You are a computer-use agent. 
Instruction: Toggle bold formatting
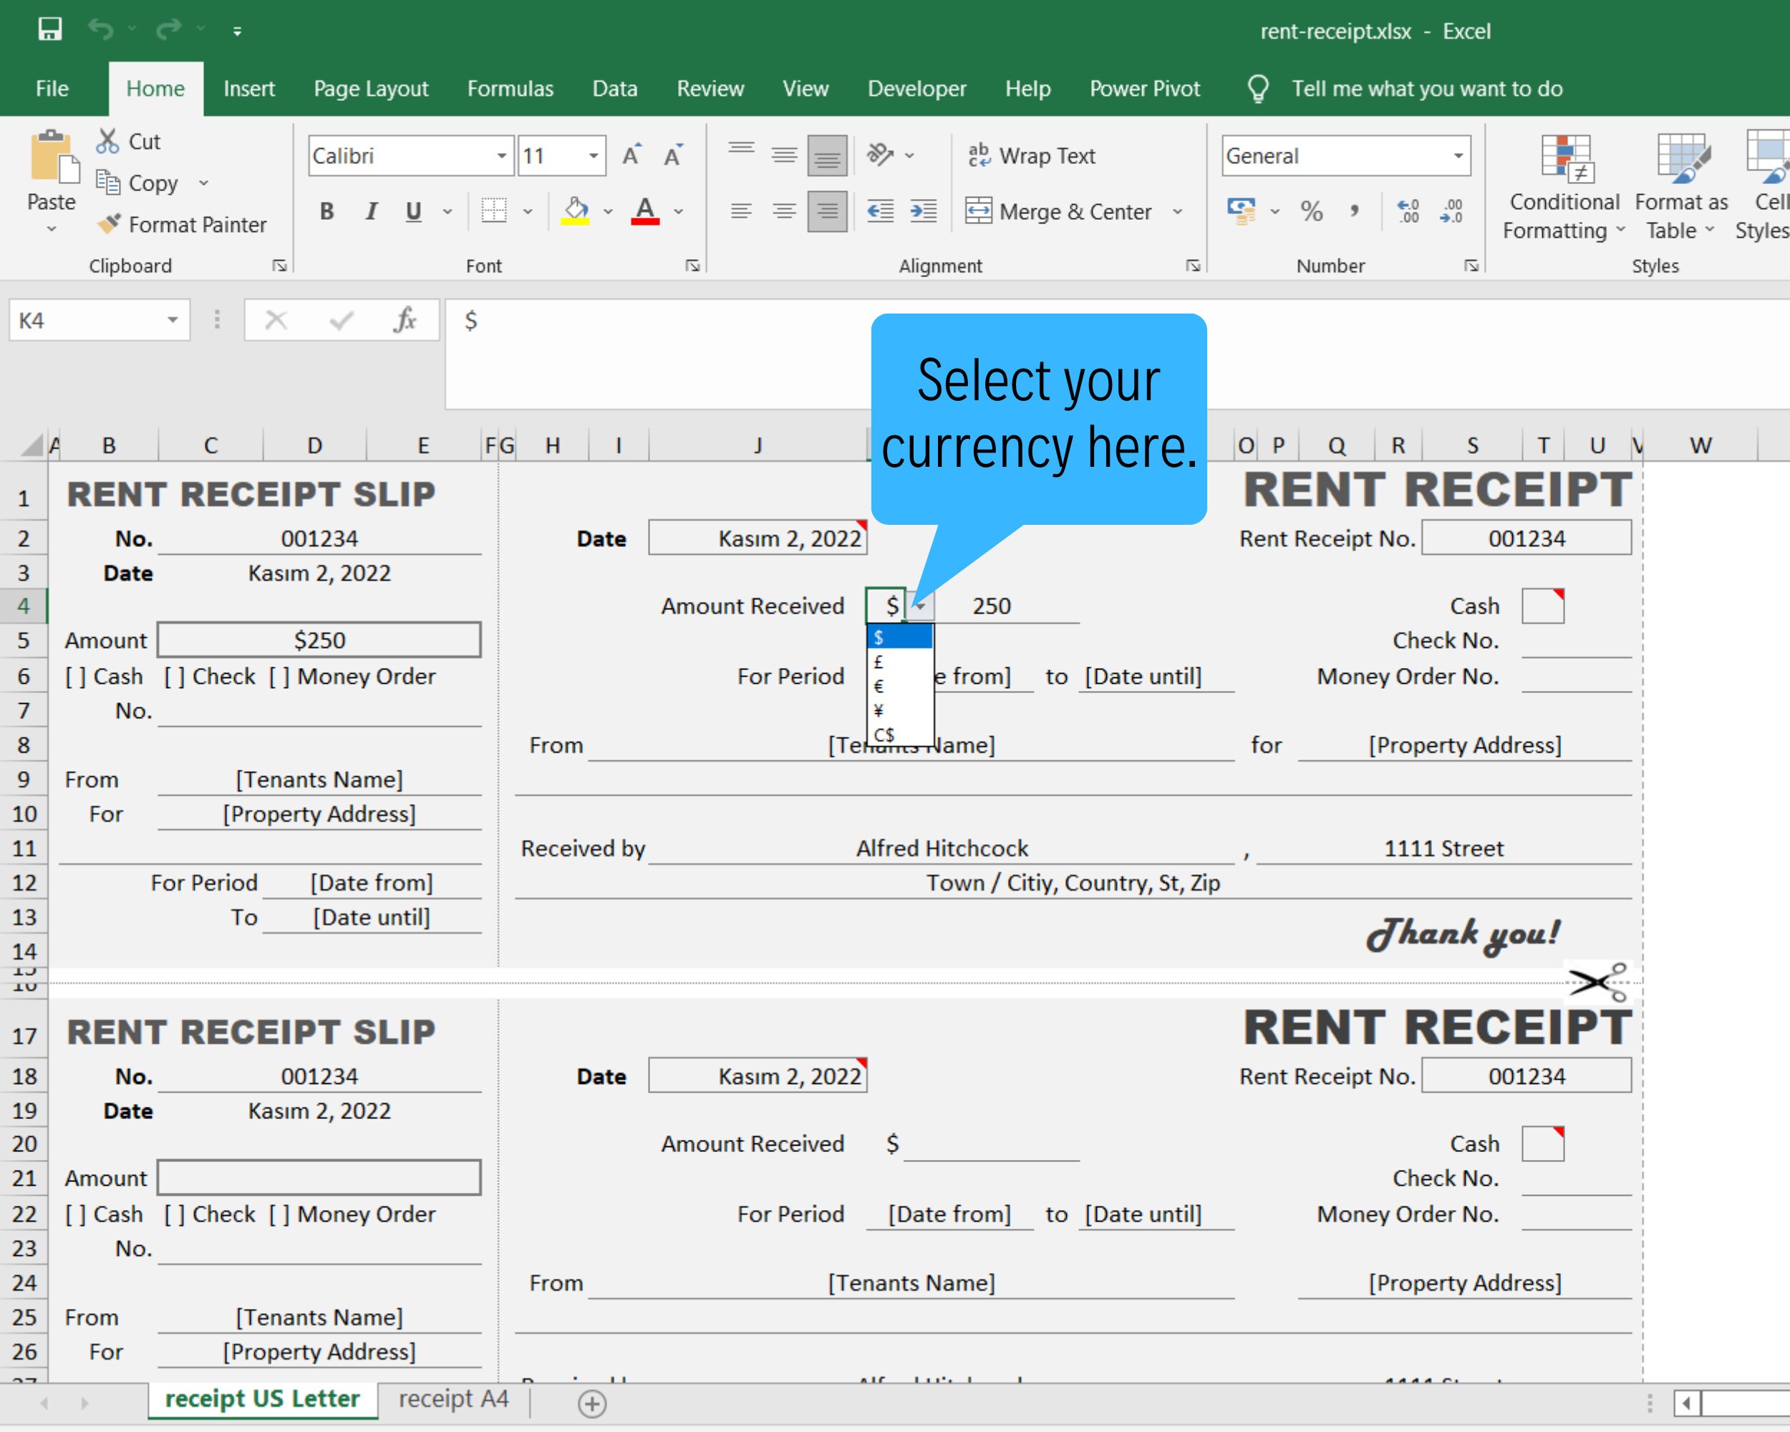(326, 211)
